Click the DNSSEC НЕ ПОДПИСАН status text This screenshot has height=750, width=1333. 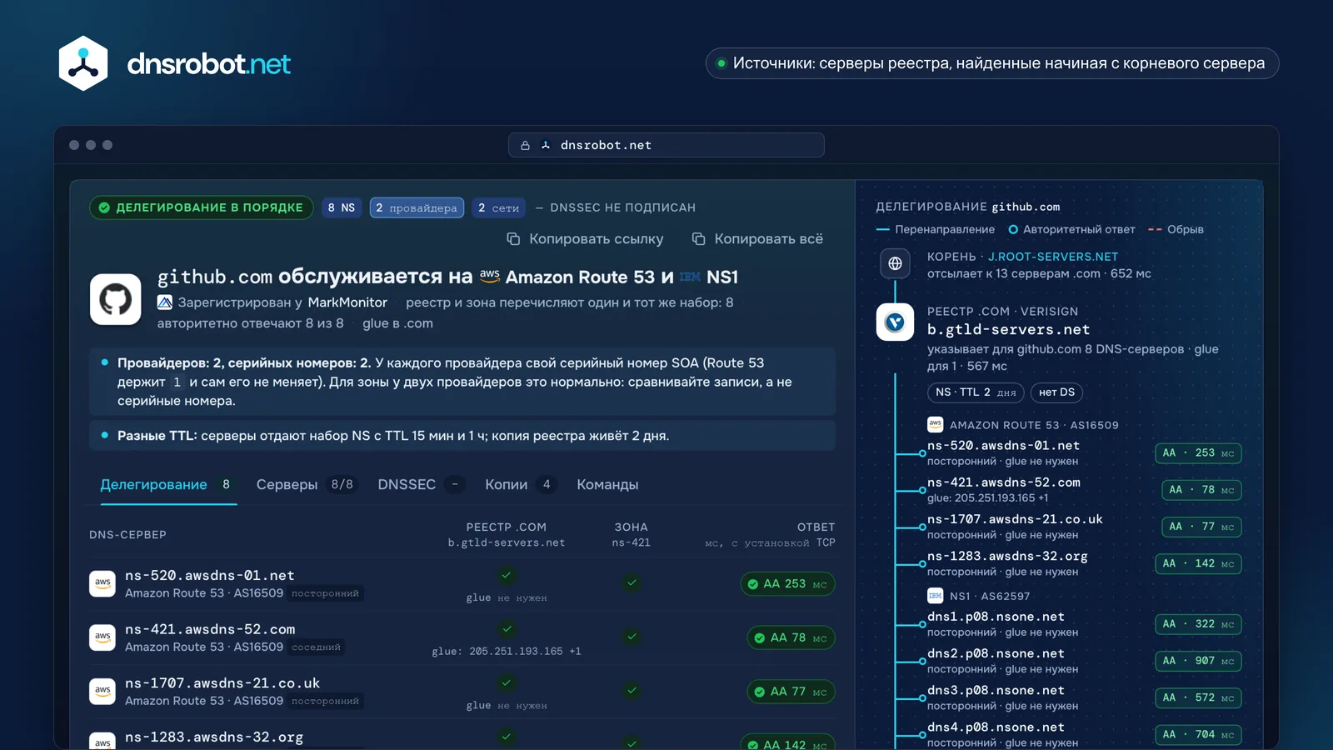pyautogui.click(x=622, y=207)
